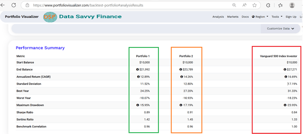Open the Docs menu item
The width and height of the screenshot is (303, 134).
click(x=245, y=17)
